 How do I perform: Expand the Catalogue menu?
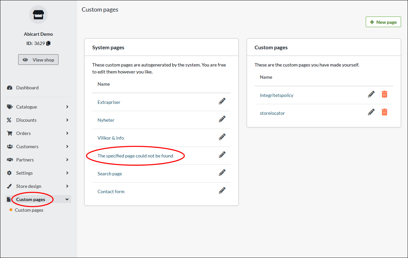click(x=38, y=107)
